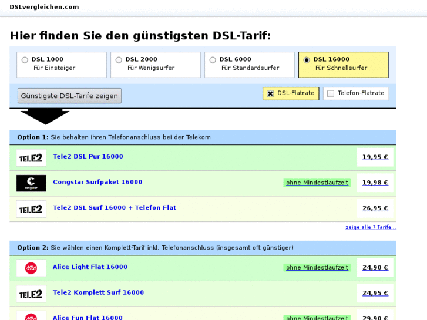427x320 pixels.
Task: Click the Tele2 logo beside Tele2 Komplett Surf 16000
Action: point(31,294)
